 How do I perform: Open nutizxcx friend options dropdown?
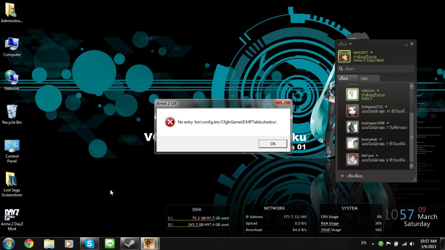click(378, 90)
